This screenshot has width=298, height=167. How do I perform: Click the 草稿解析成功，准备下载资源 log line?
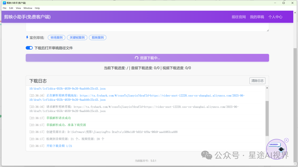pos(66,125)
